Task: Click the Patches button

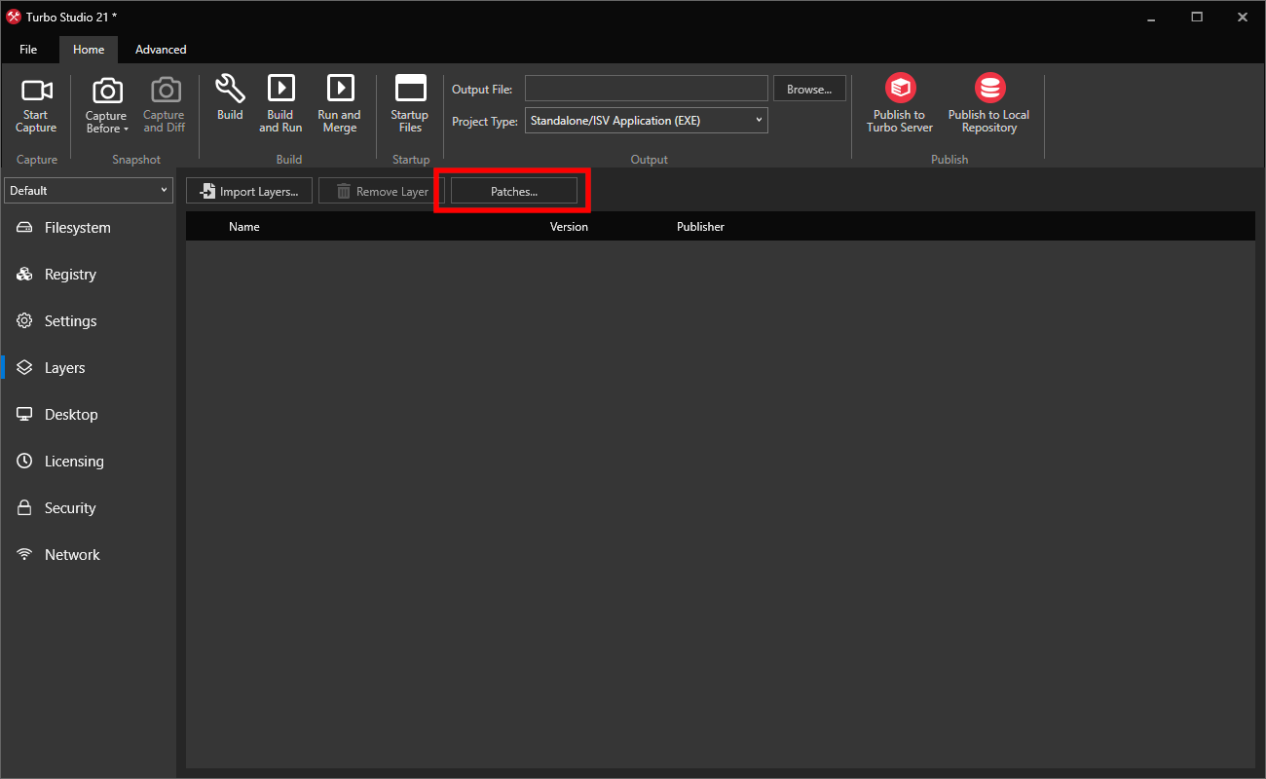Action: point(512,190)
